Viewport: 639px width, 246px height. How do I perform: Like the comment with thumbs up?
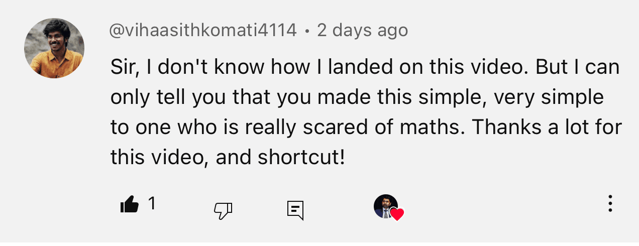click(x=130, y=205)
